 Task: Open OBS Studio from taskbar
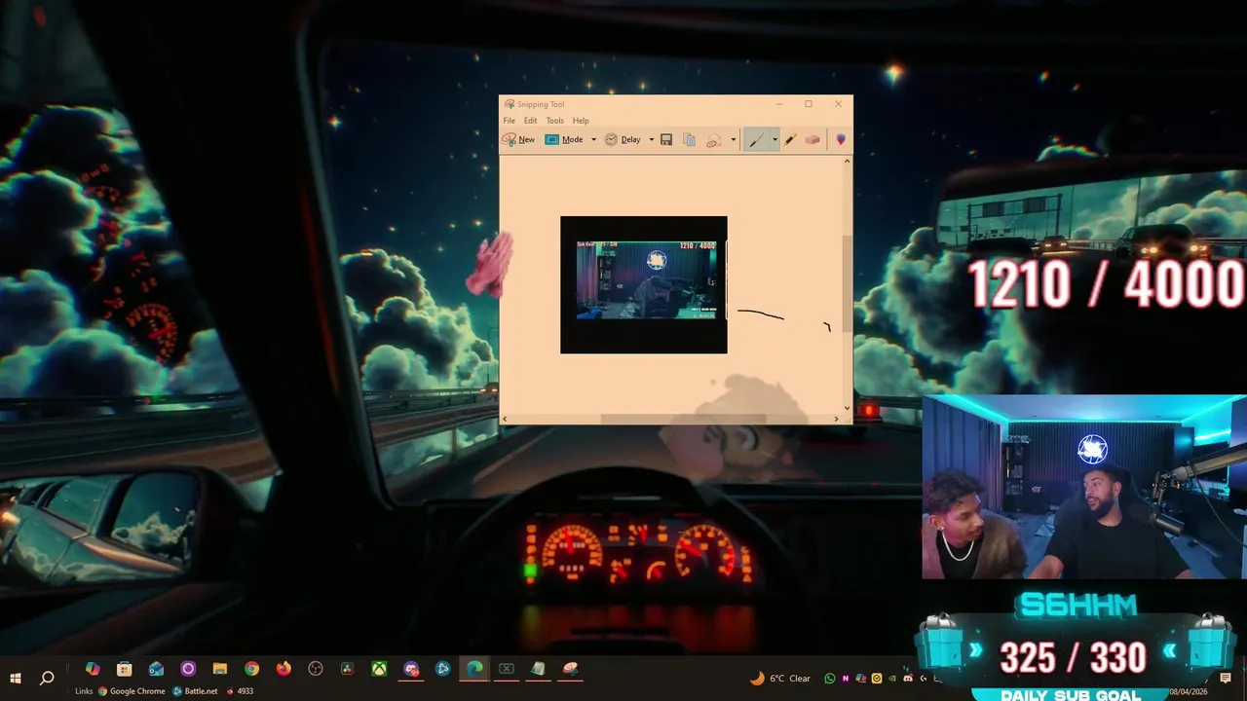[316, 669]
